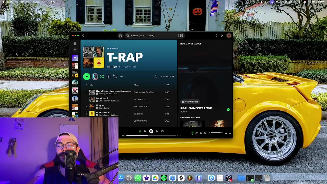Open the user profile avatar menu
Image resolution: width=327 pixels, height=184 pixels.
coord(229,36)
